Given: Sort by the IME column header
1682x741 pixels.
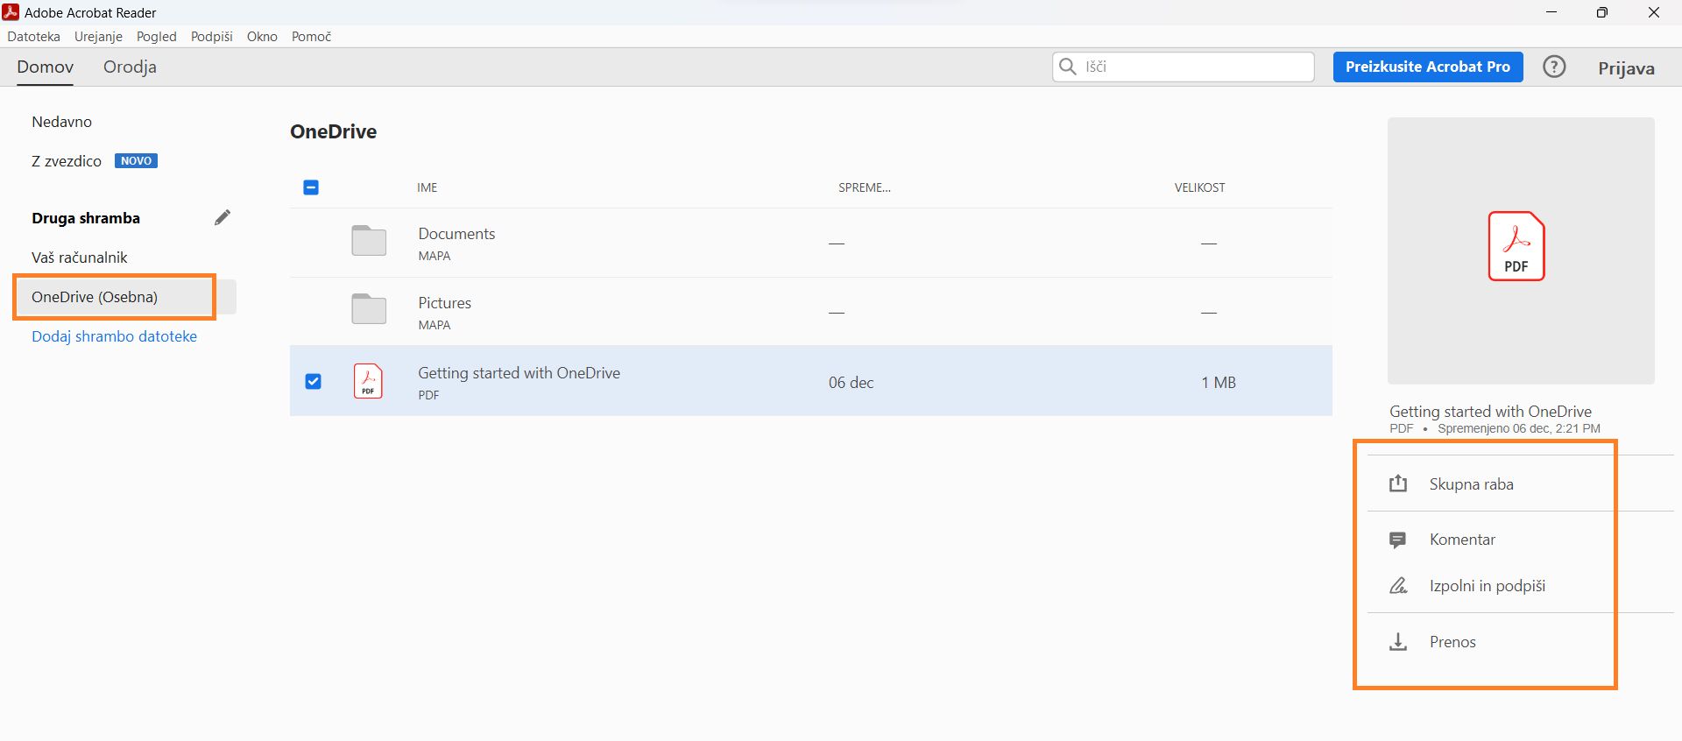Looking at the screenshot, I should click(x=427, y=187).
